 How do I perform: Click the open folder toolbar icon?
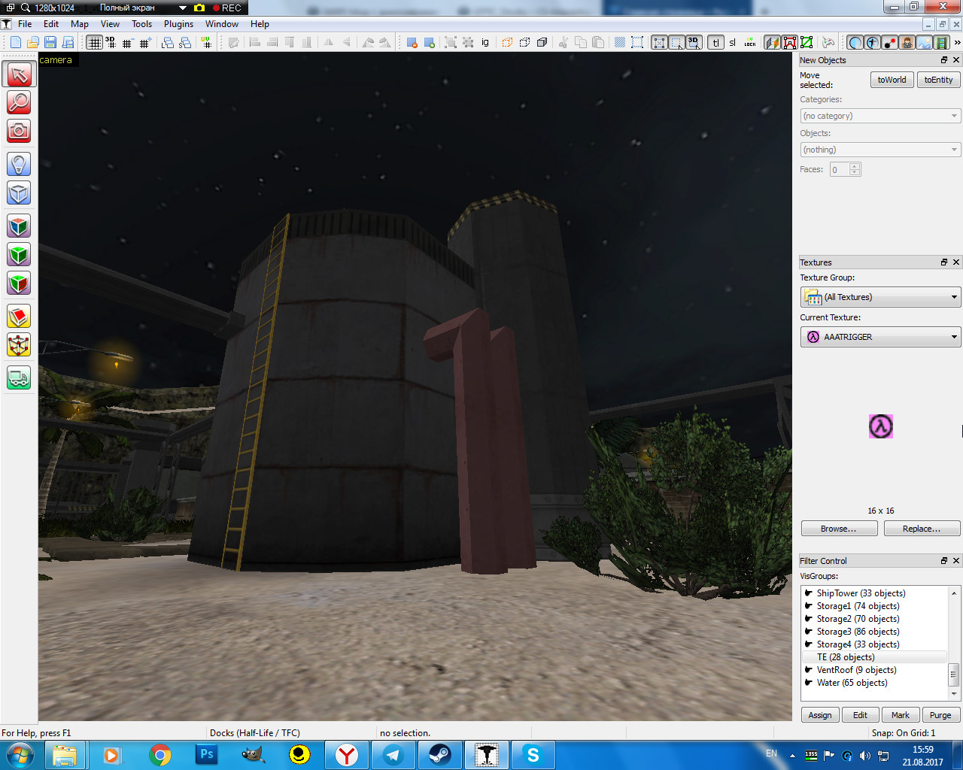32,42
